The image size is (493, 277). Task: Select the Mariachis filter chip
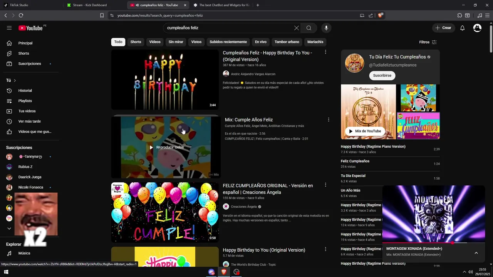click(x=315, y=42)
